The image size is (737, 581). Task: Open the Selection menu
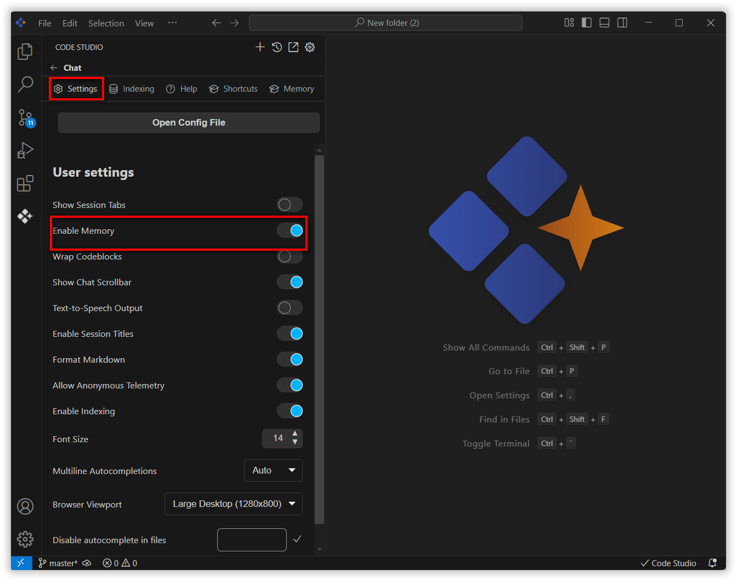point(106,23)
